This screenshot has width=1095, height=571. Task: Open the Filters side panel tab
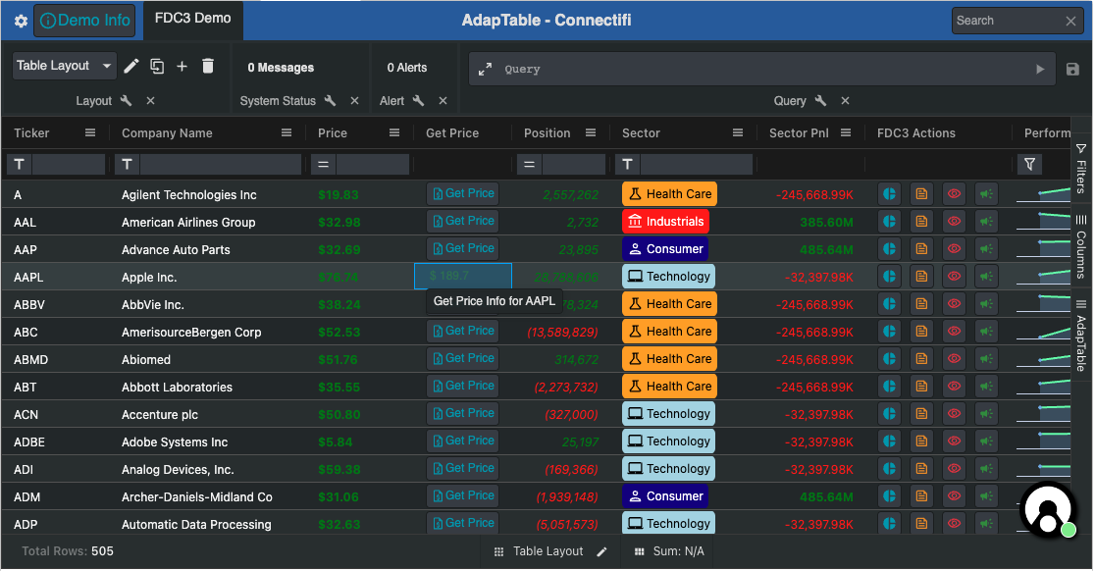[x=1081, y=168]
